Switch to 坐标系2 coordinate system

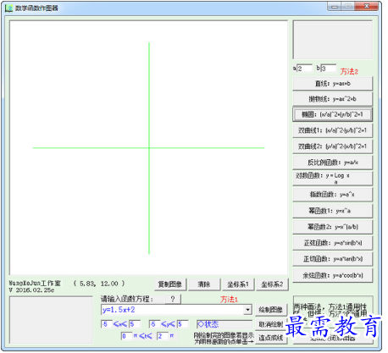(x=272, y=284)
